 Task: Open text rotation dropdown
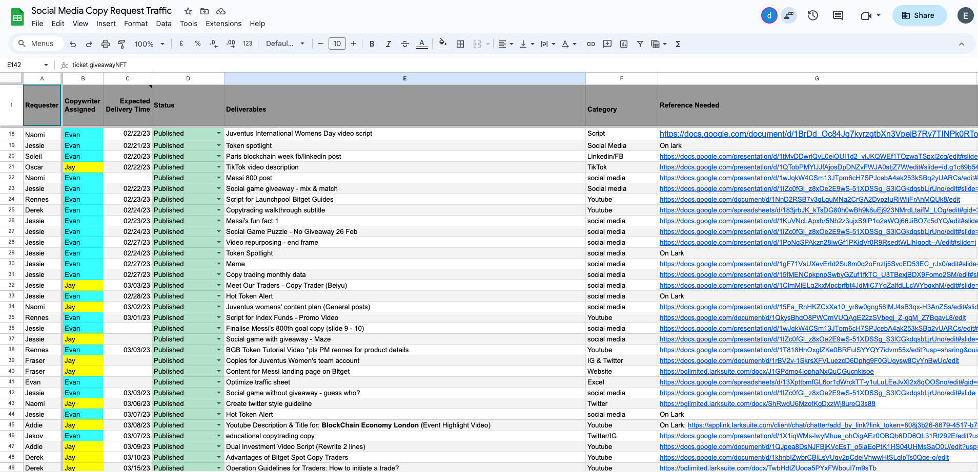569,44
